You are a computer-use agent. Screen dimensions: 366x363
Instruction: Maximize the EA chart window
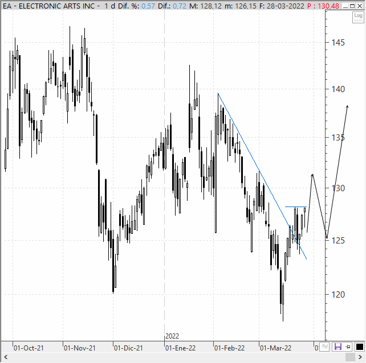352,6
